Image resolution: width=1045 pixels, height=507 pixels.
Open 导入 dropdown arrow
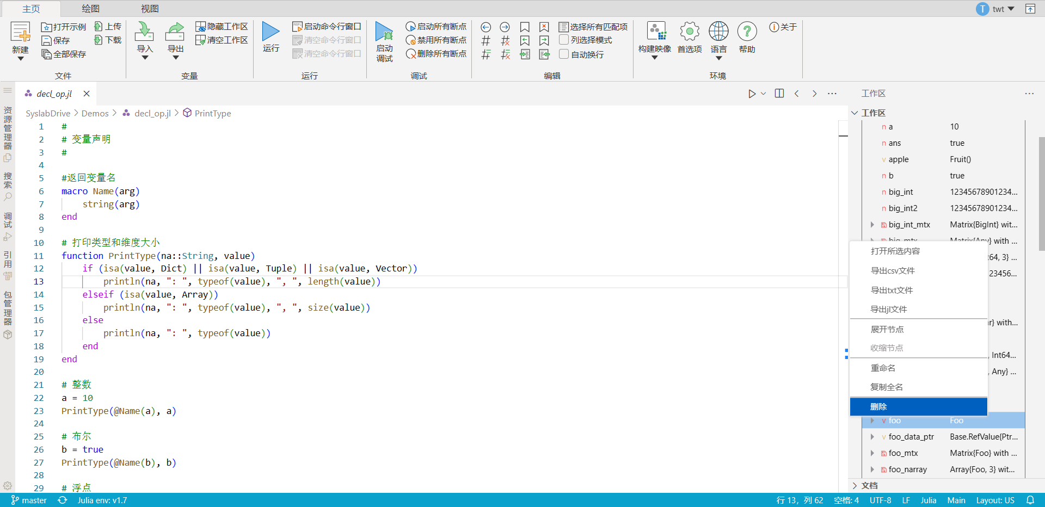(x=145, y=58)
